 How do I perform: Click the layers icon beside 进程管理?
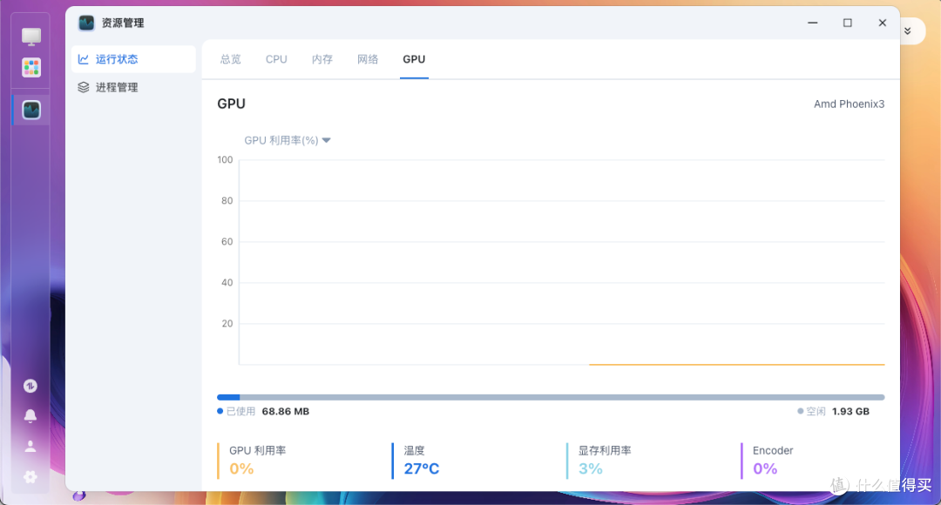pyautogui.click(x=84, y=87)
